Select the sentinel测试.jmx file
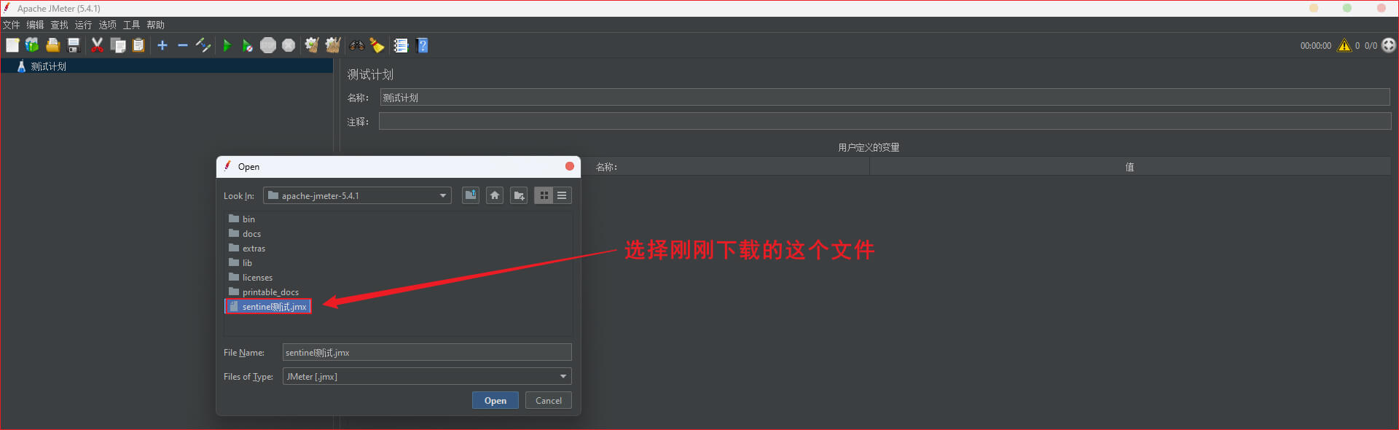The width and height of the screenshot is (1399, 430). (268, 306)
